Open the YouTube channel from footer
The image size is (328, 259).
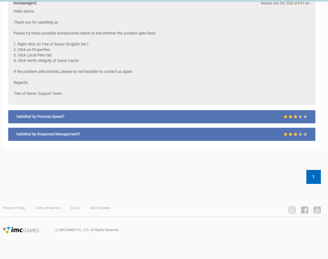click(x=317, y=210)
